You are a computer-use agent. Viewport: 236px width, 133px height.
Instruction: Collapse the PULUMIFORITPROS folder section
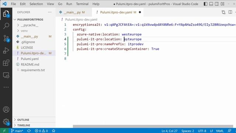[x=34, y=20]
